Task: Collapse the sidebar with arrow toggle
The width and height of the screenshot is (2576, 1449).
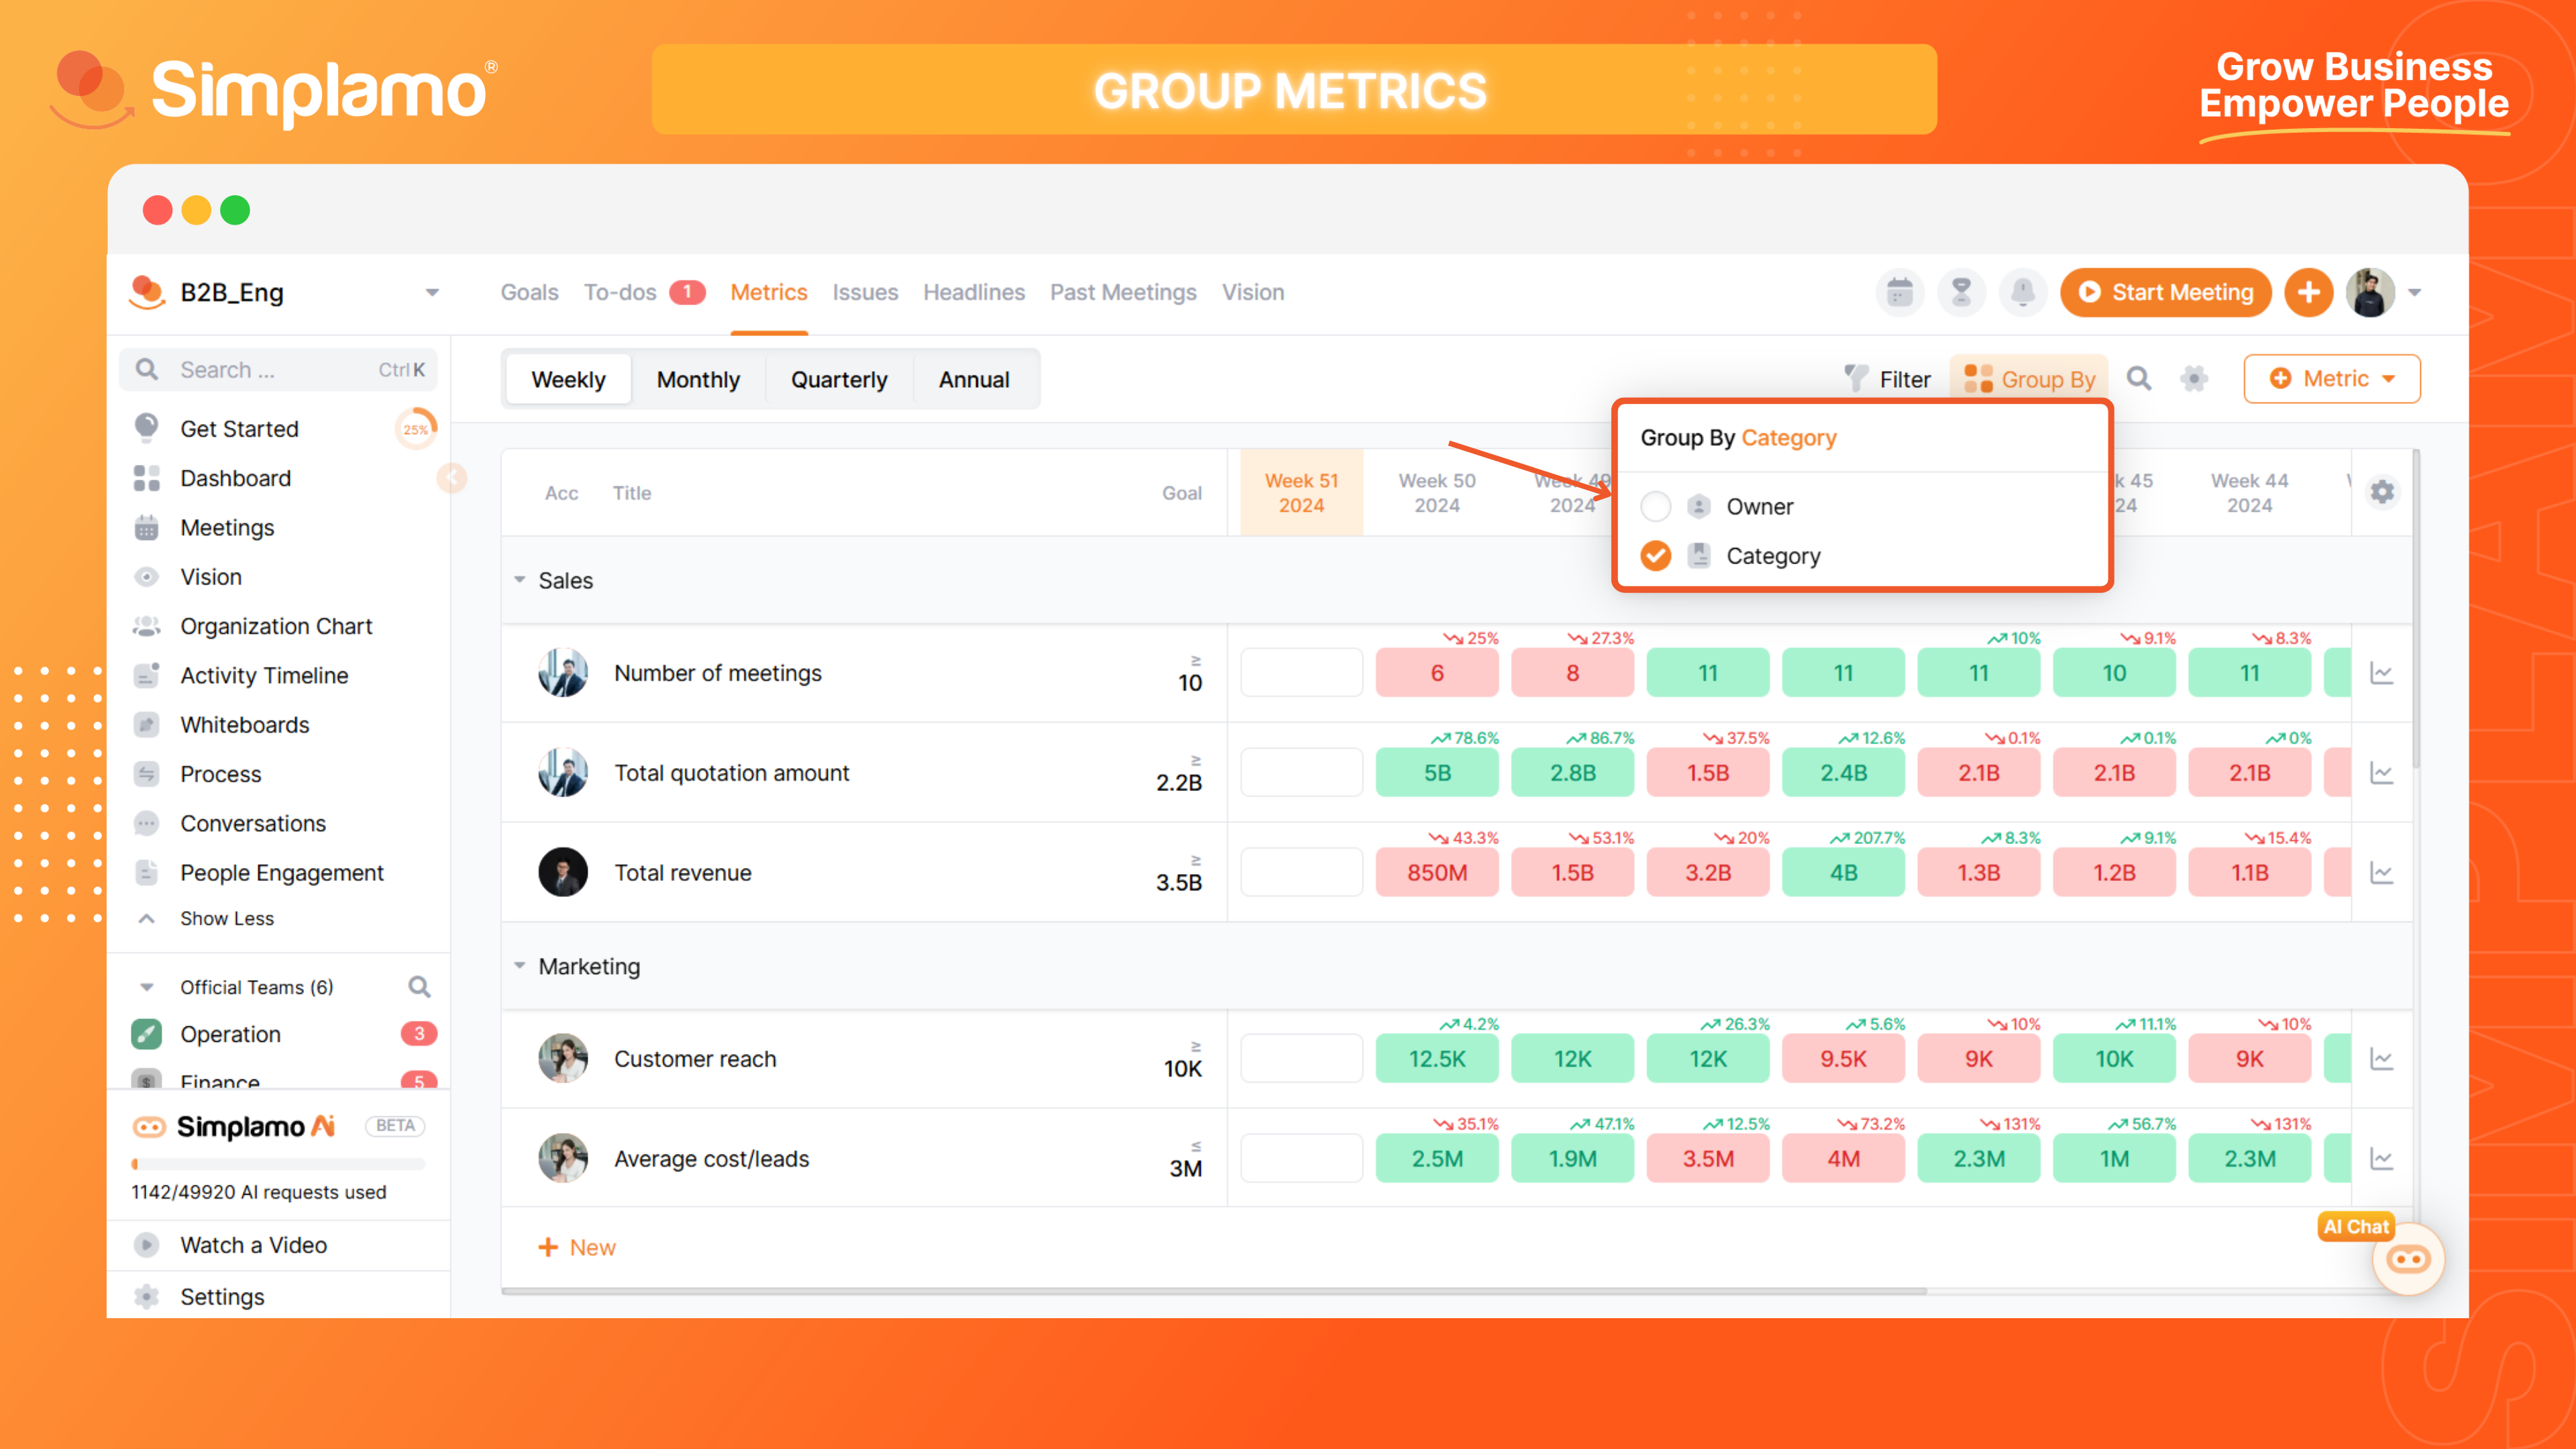Action: click(452, 478)
